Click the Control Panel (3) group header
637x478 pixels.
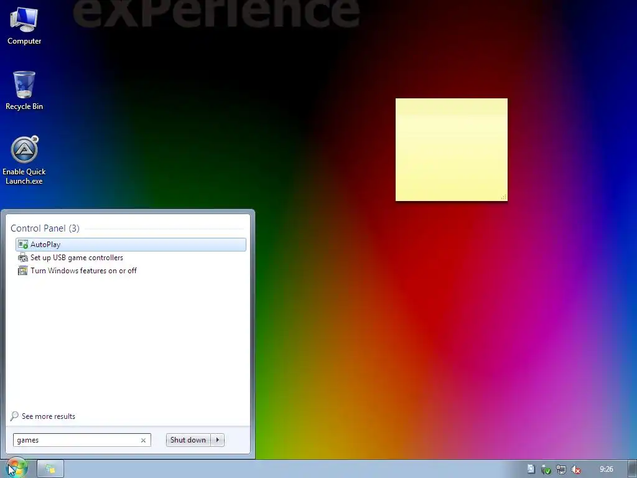(45, 228)
